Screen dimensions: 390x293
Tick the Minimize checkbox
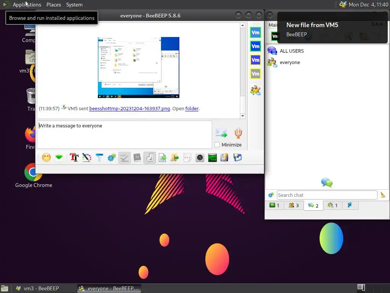click(217, 145)
